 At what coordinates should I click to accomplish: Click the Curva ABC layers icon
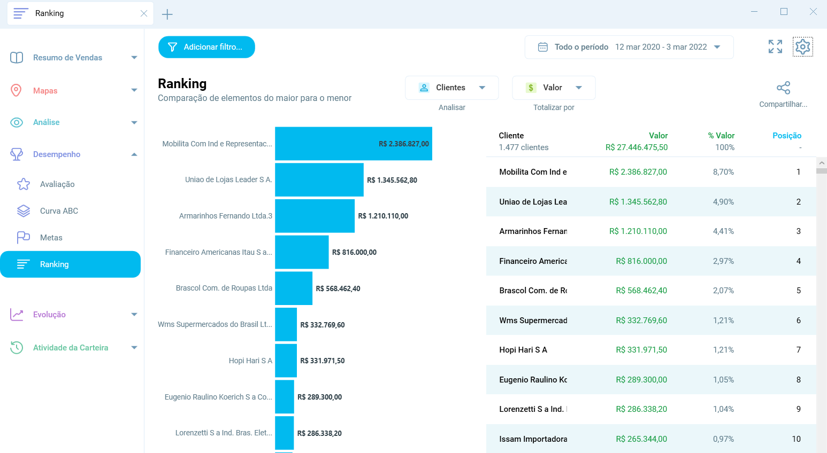pos(24,211)
